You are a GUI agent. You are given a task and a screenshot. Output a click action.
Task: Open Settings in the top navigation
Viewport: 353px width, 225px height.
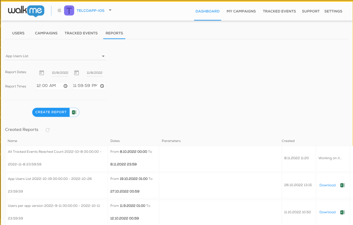point(333,11)
